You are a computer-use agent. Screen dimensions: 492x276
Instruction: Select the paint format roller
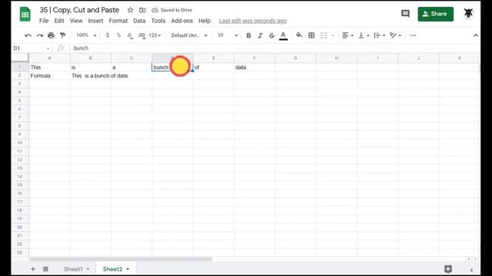pos(63,35)
